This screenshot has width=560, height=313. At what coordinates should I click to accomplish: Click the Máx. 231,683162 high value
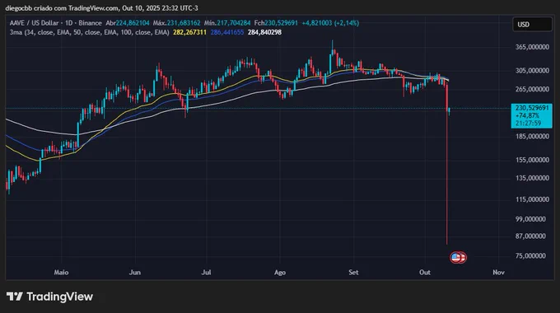click(177, 23)
